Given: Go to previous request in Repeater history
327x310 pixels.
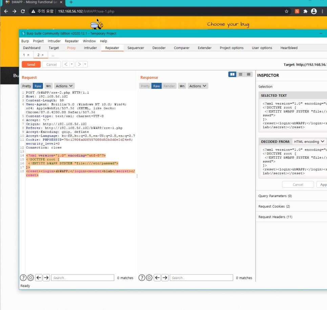Looking at the screenshot, I should pyautogui.click(x=66, y=64).
